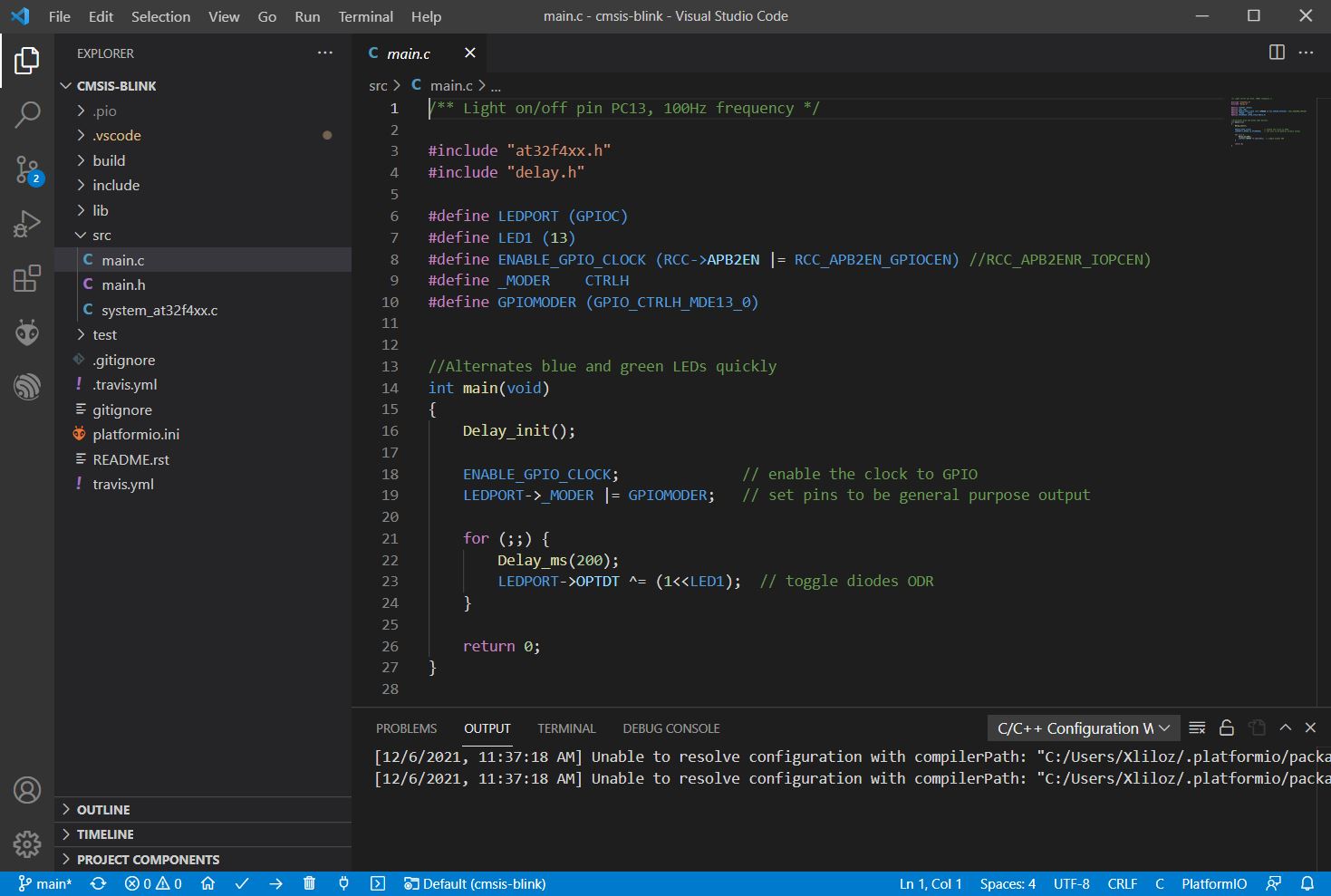
Task: Change file encoding UTF-8
Action: coord(1072,883)
